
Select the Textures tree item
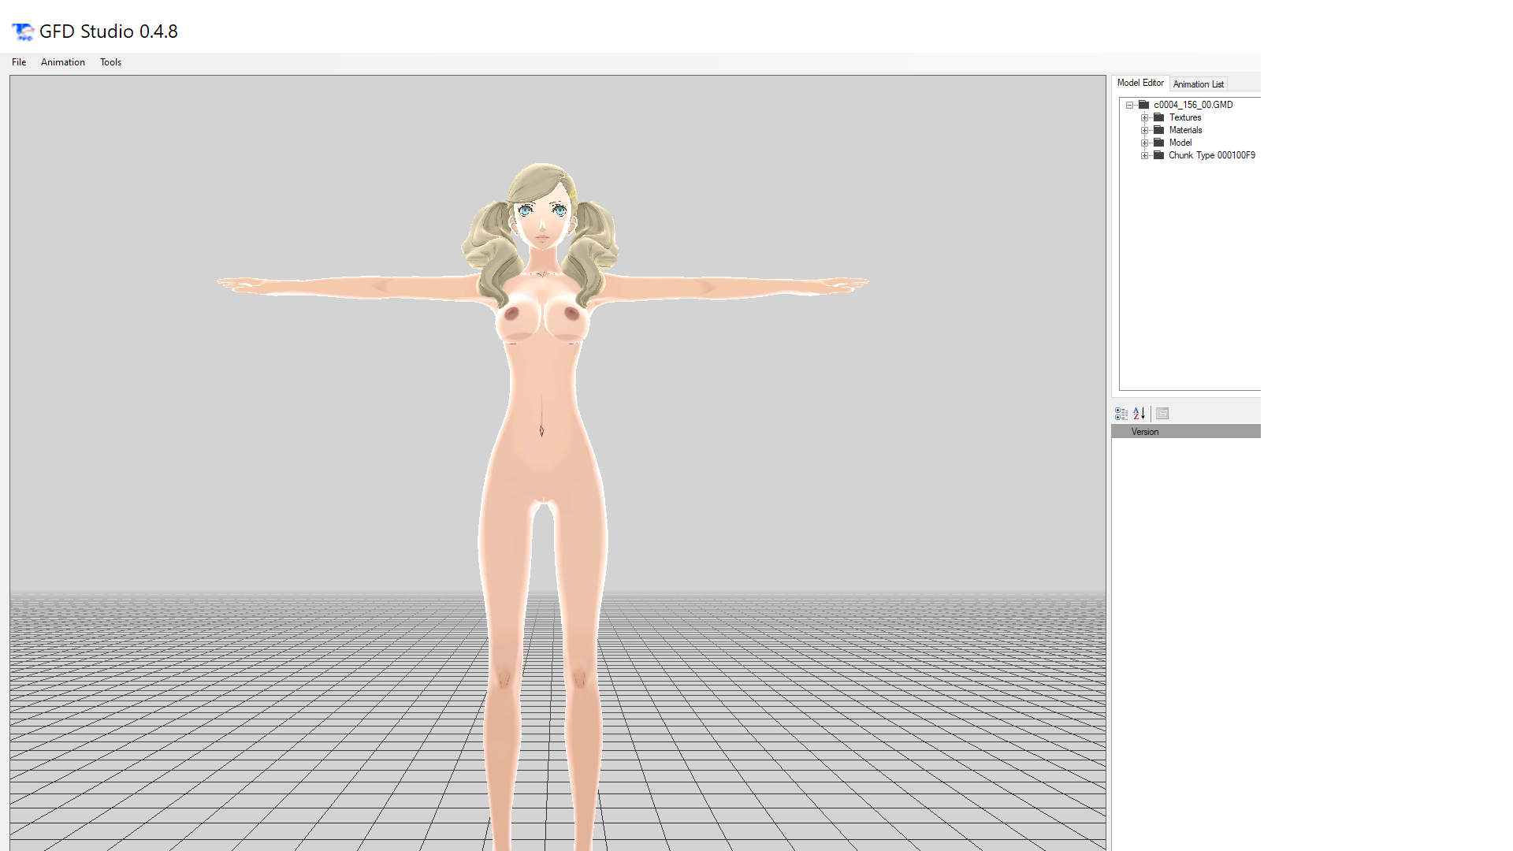coord(1185,117)
